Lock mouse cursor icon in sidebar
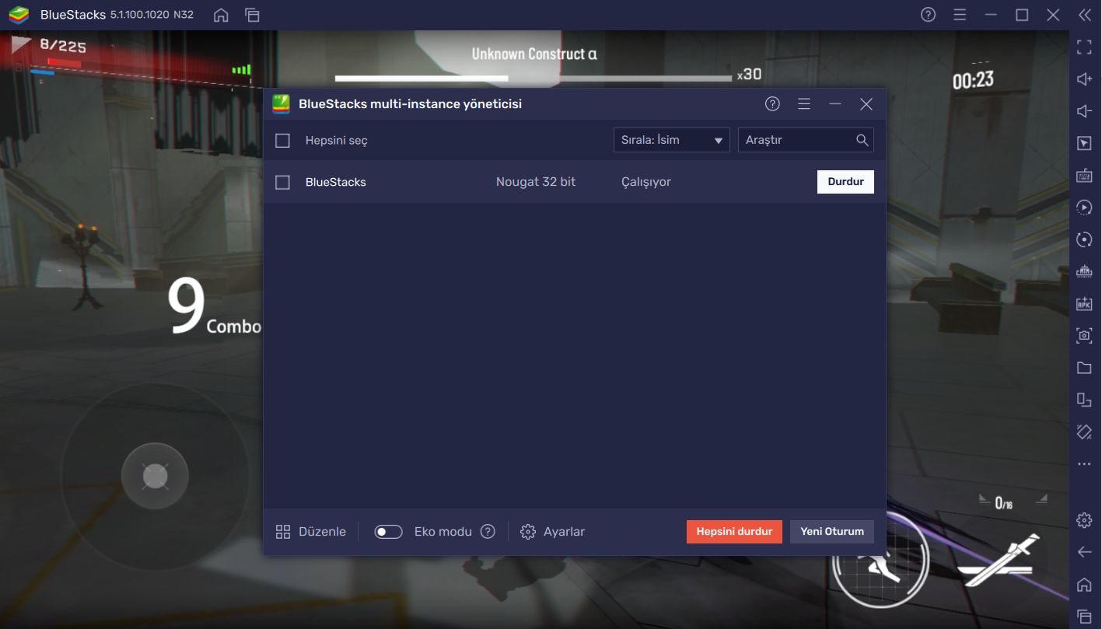Screen dimensions: 1102x629 (1084, 143)
